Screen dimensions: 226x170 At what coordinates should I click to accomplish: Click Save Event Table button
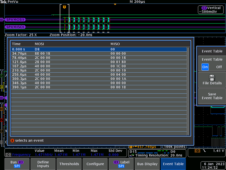tap(212, 96)
